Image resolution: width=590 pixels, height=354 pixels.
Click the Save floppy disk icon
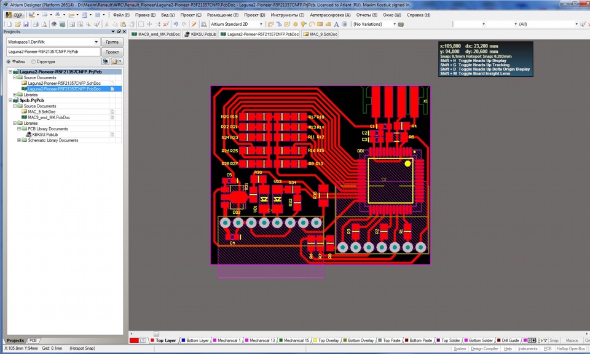coord(26,25)
